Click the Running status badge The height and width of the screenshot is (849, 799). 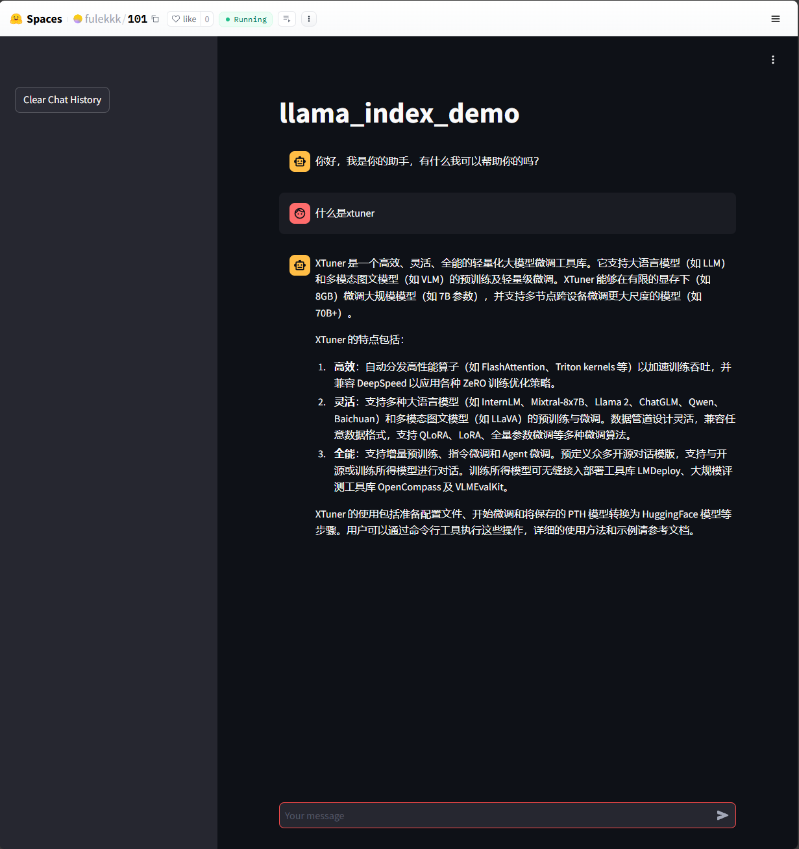245,19
